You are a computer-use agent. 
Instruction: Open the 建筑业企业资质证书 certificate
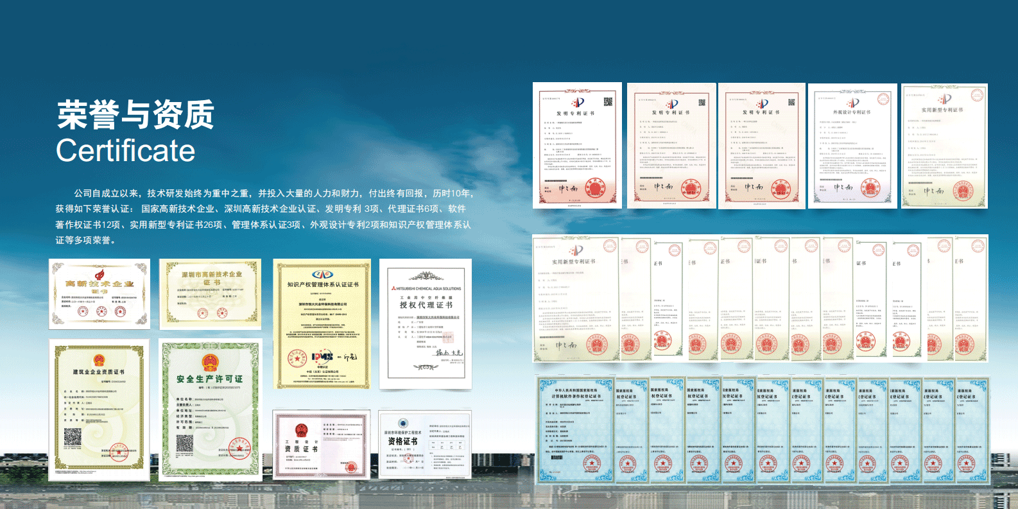99,410
